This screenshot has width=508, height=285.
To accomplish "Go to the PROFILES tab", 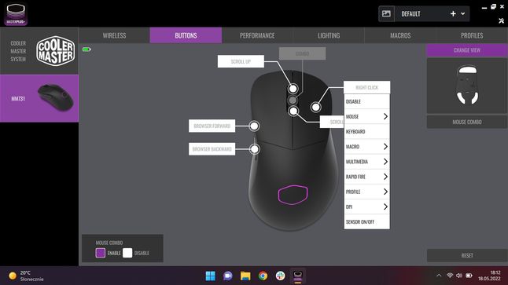I will 472,35.
